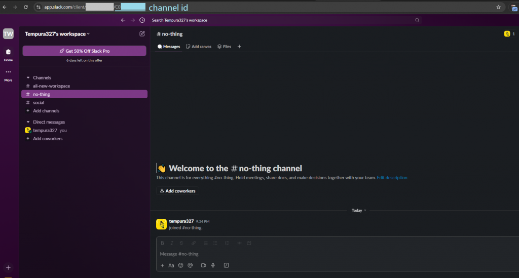
Task: Go back using Slack's back arrow
Action: point(123,20)
